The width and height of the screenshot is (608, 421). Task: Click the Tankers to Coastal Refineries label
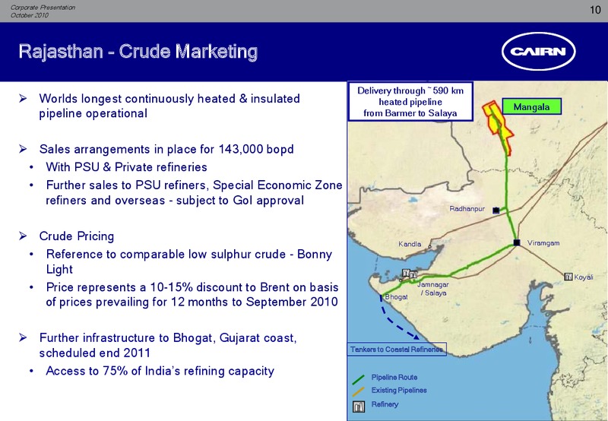click(x=397, y=350)
